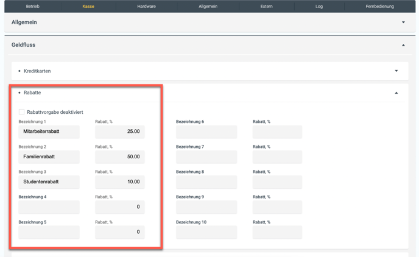The height and width of the screenshot is (257, 419).
Task: Click the Studentenrabatt name field
Action: tap(49, 182)
